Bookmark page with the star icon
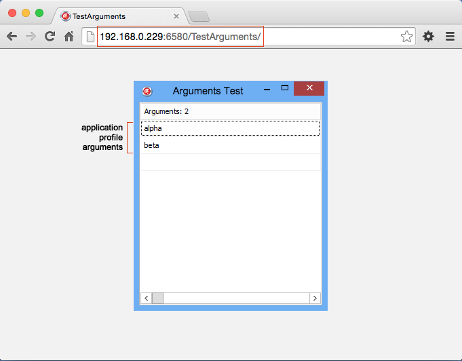462x361 pixels. 406,37
